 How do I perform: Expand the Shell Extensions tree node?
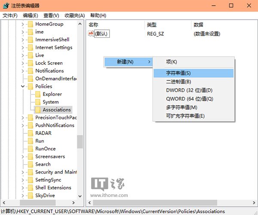[23, 188]
